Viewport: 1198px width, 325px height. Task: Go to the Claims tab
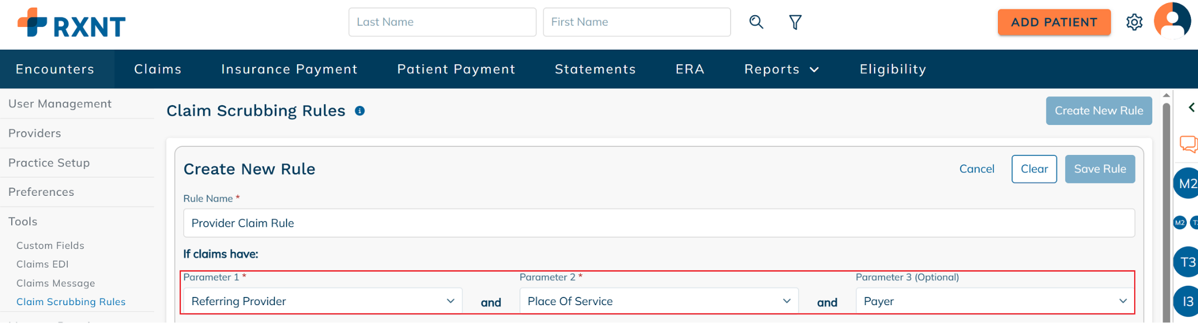[x=158, y=69]
